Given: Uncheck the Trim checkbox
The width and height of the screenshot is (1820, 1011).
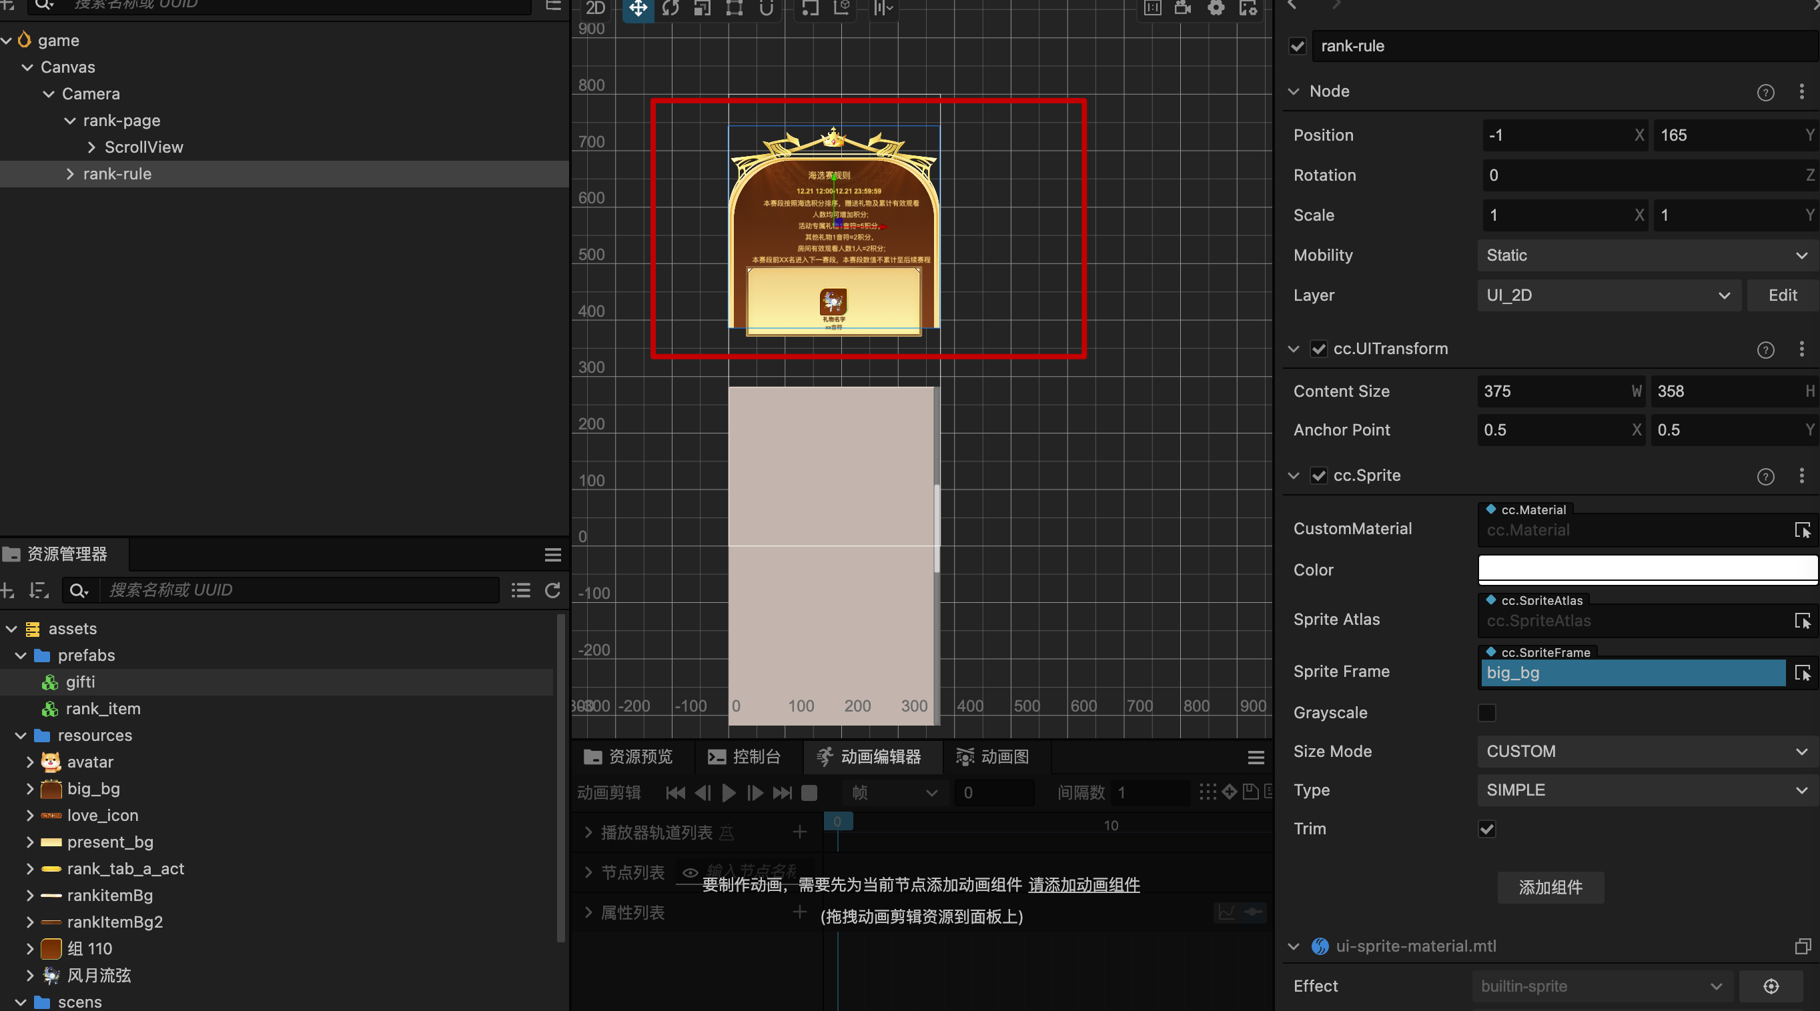Looking at the screenshot, I should (1487, 829).
